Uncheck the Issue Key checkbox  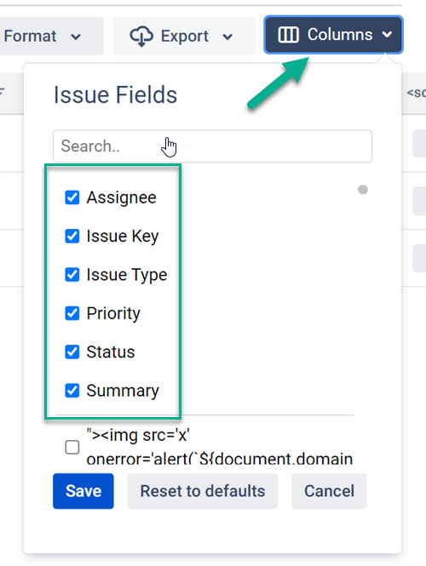coord(72,236)
